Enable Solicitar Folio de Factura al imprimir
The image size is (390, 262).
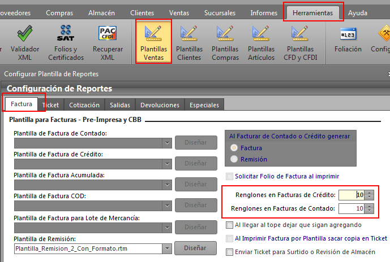tap(229, 176)
